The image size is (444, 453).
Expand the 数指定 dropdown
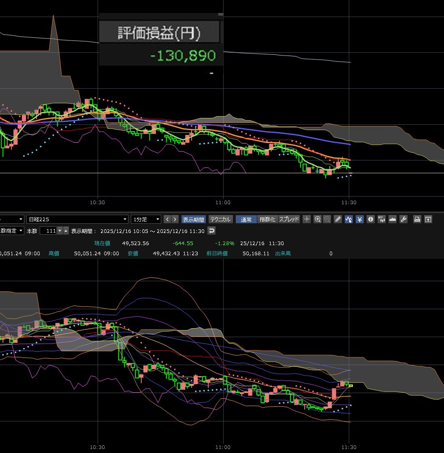click(12, 231)
